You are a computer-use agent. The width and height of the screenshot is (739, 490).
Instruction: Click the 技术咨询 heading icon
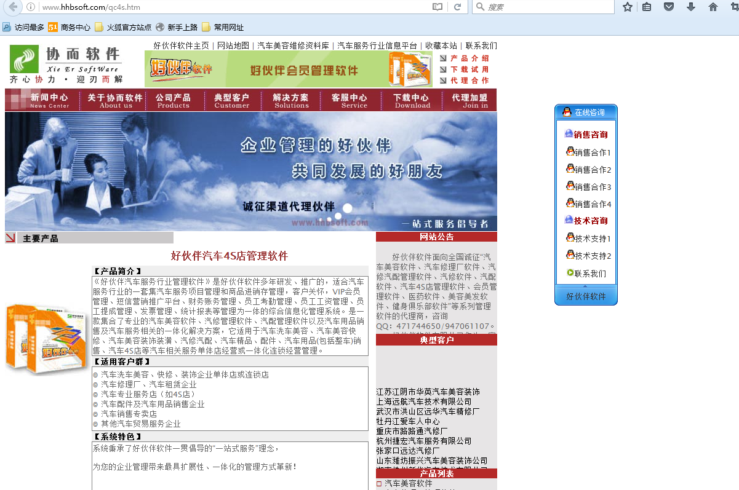569,219
